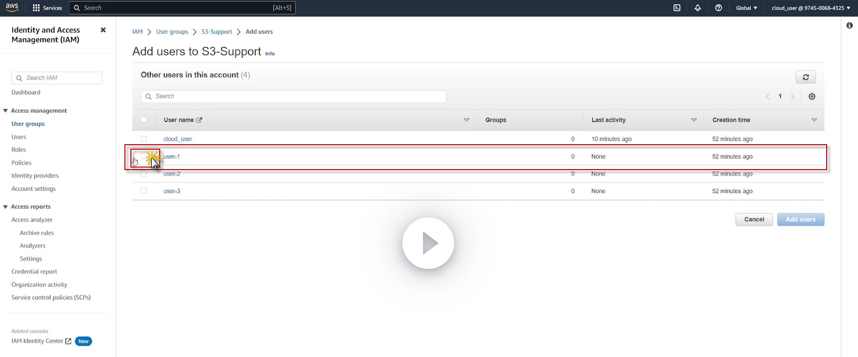858x357 pixels.
Task: Open Access analyzer in the sidebar
Action: (x=32, y=220)
